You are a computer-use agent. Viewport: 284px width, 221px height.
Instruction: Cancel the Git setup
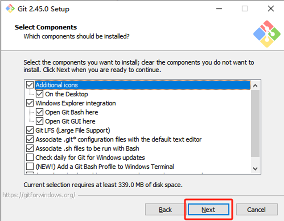point(257,209)
